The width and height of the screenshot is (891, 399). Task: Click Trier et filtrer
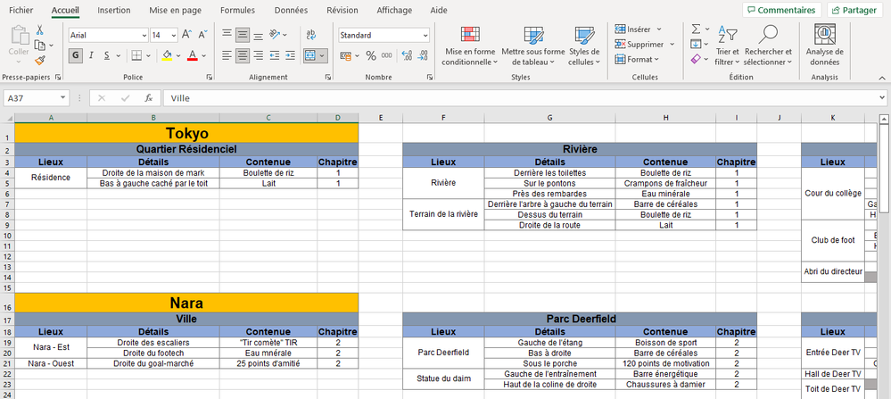tap(727, 46)
